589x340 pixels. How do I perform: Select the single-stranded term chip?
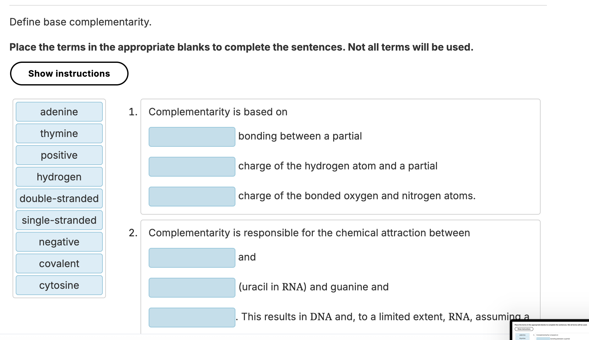59,220
